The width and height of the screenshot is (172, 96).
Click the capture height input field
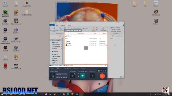64,77
